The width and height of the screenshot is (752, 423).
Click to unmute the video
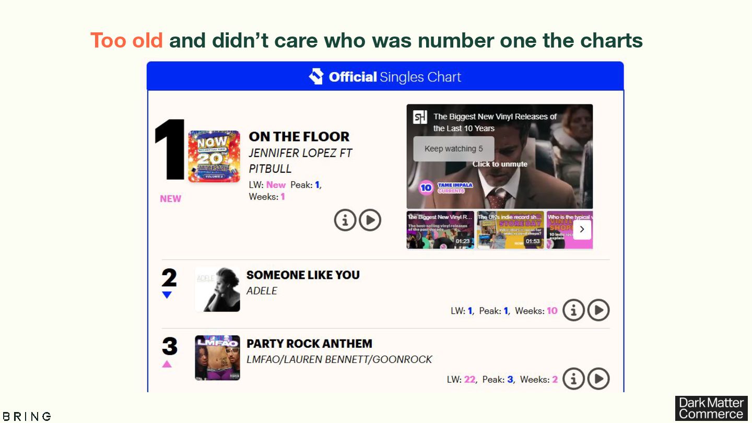(x=500, y=164)
